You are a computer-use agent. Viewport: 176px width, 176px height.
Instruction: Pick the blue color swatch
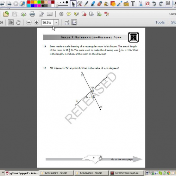32,5
